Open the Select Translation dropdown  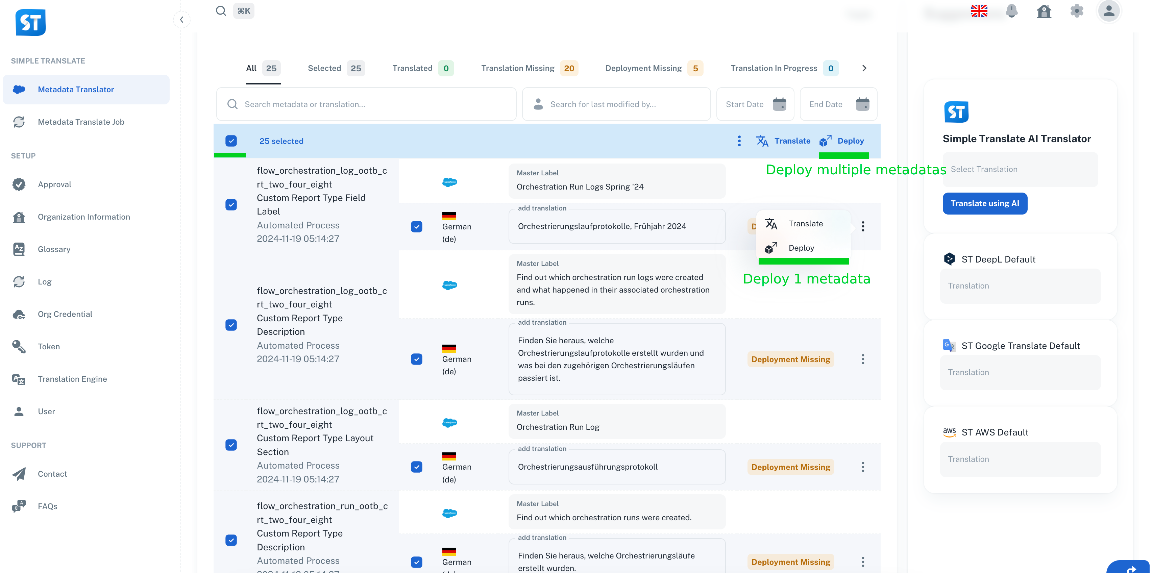(x=1020, y=169)
